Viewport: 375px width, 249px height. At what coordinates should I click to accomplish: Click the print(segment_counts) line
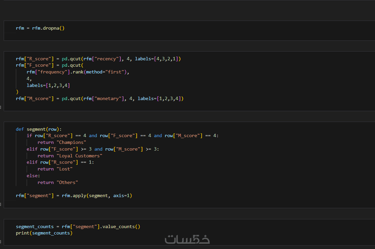(x=44, y=233)
